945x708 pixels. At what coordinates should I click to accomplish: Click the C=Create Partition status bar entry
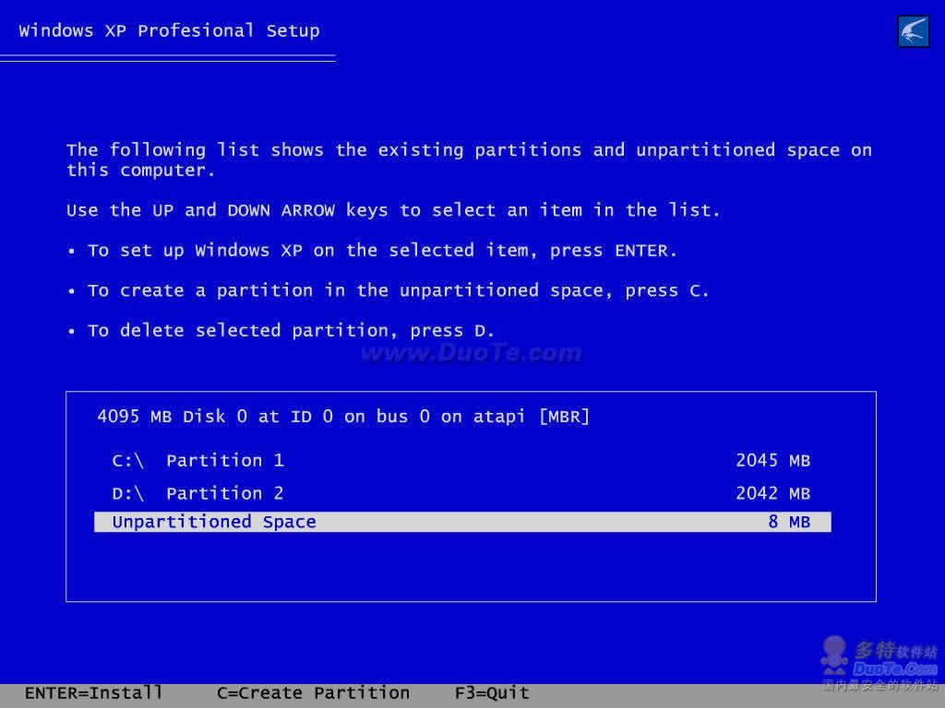point(314,692)
